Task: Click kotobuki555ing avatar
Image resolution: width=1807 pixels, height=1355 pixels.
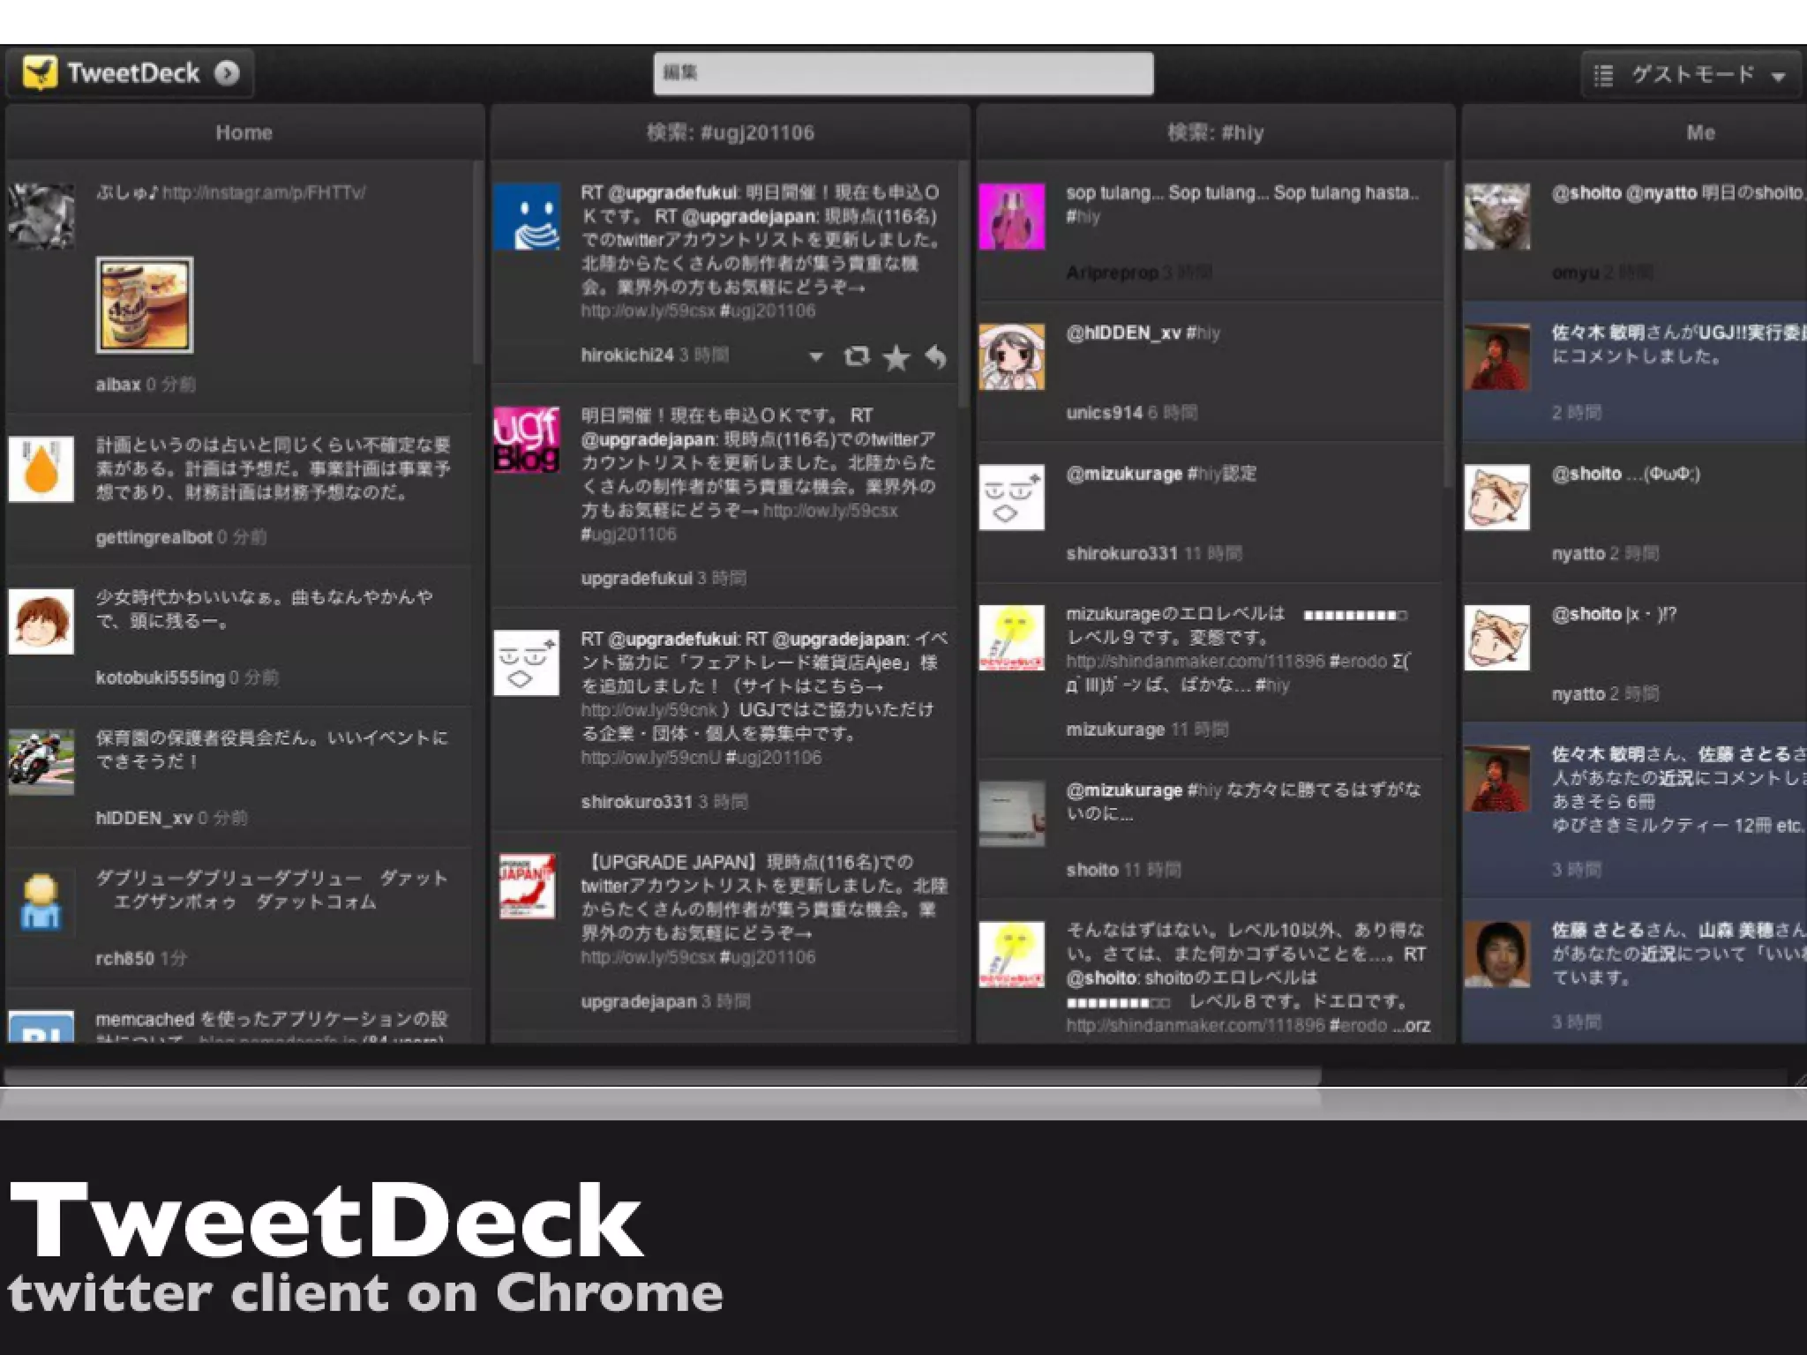Action: click(41, 622)
